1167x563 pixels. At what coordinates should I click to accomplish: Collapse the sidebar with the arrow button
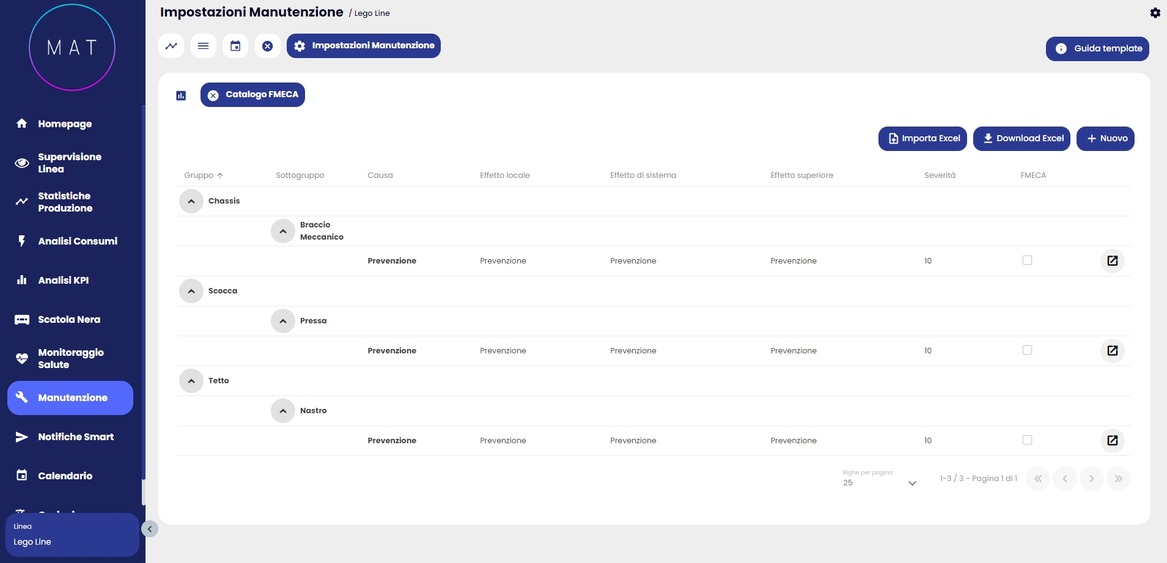tap(150, 529)
